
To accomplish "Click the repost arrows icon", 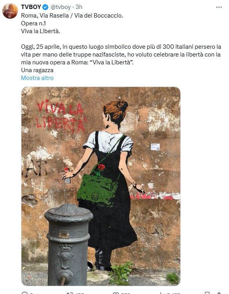I will [x=70, y=293].
